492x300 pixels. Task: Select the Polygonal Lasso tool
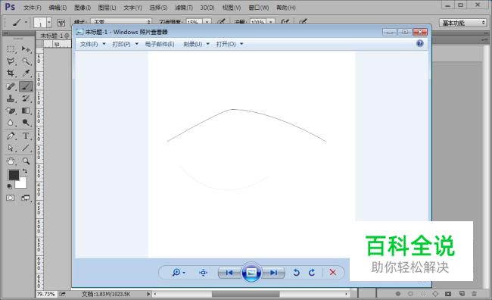pos(11,61)
